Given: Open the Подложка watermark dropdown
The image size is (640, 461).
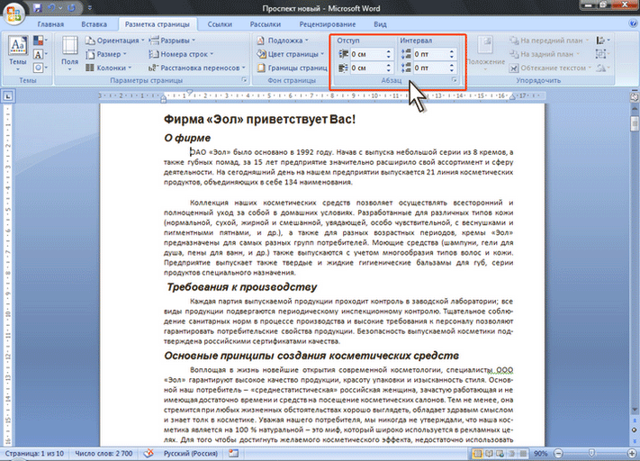Looking at the screenshot, I should click(x=283, y=41).
